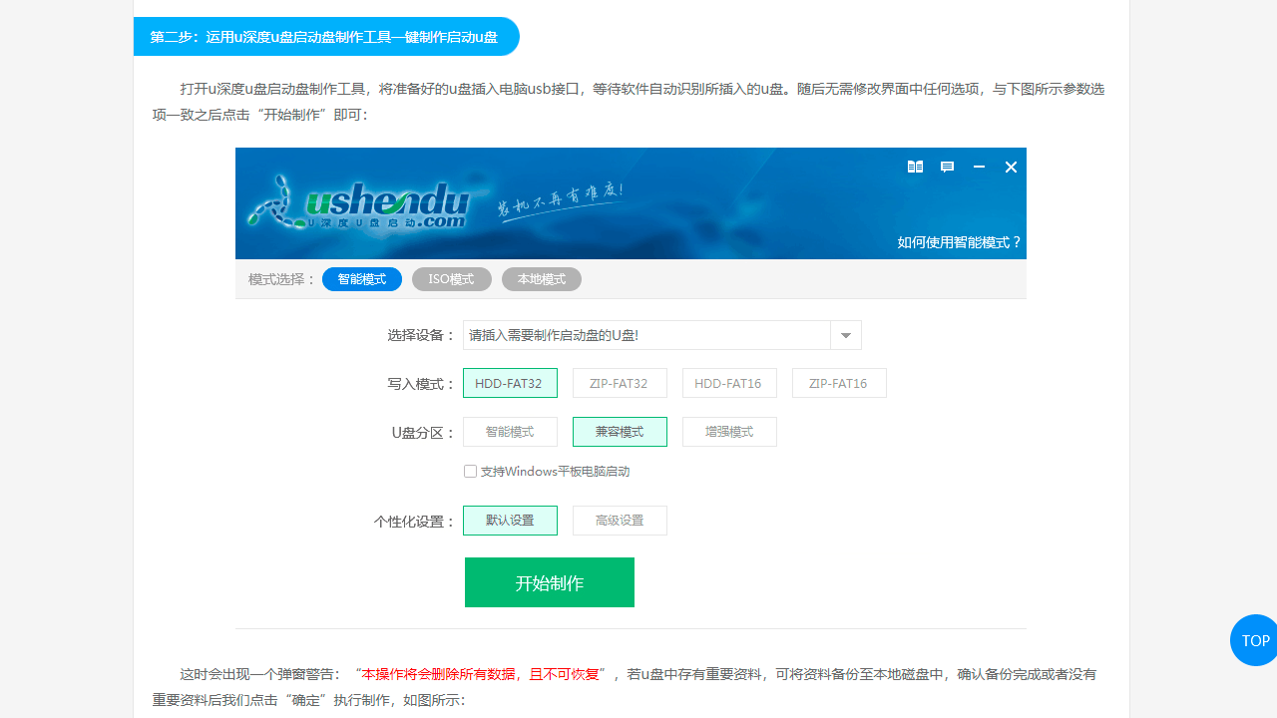Select the 智能模式 mode tab

coord(362,279)
